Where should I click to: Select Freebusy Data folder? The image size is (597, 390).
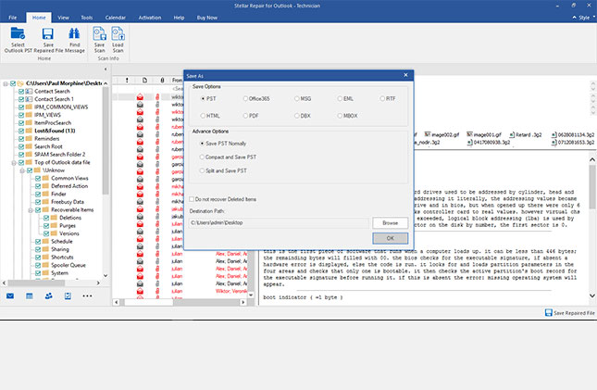pyautogui.click(x=68, y=202)
